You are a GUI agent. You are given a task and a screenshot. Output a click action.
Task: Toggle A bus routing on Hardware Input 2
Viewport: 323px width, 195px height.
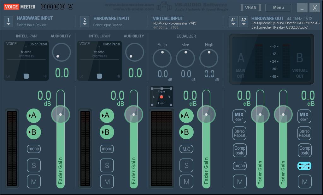click(x=107, y=116)
